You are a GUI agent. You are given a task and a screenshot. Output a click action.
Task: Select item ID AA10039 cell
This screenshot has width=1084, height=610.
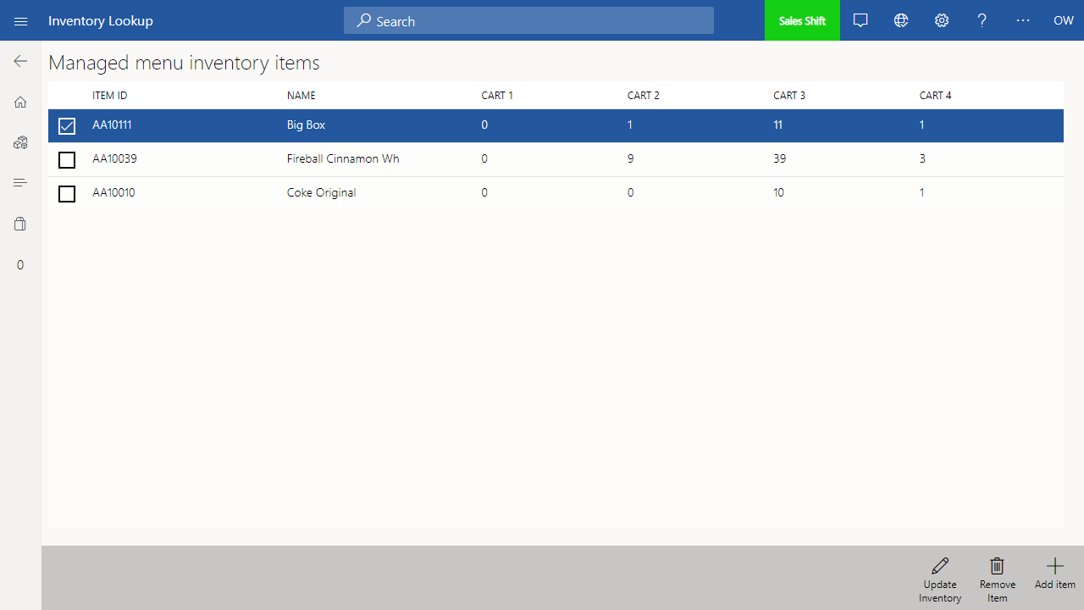click(114, 158)
